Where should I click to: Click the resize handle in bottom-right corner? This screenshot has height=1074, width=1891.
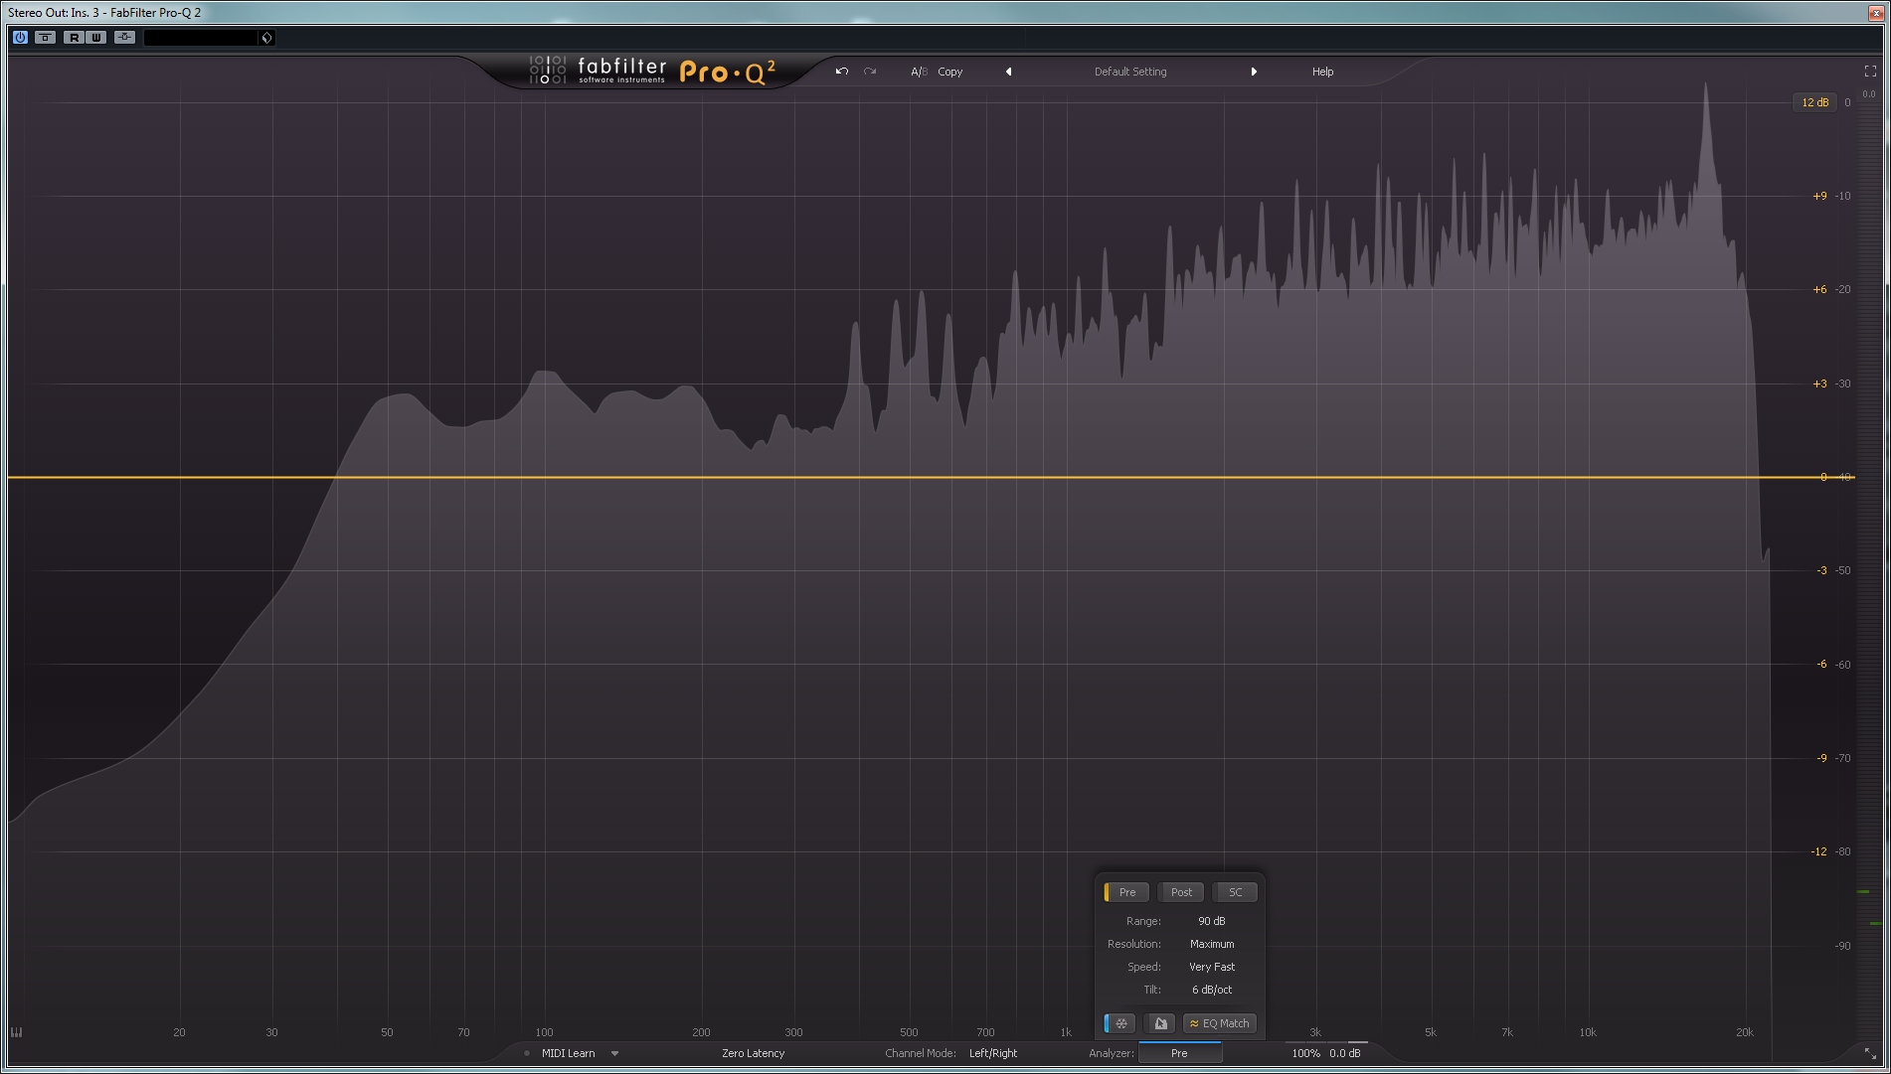coord(1870,1053)
